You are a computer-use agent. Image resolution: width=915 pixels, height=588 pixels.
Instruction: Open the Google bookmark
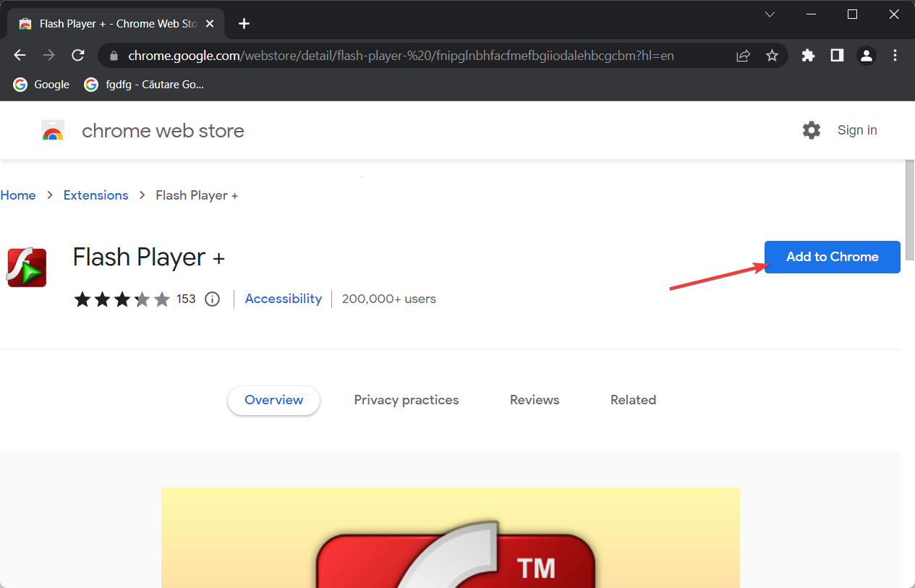(x=41, y=85)
